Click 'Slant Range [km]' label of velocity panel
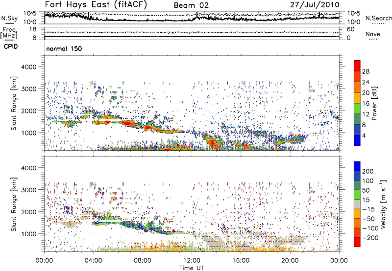 [x=14, y=204]
